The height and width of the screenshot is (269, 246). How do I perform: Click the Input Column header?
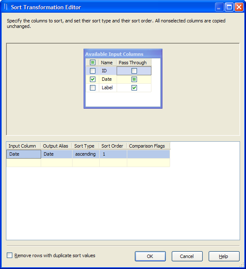click(x=24, y=146)
